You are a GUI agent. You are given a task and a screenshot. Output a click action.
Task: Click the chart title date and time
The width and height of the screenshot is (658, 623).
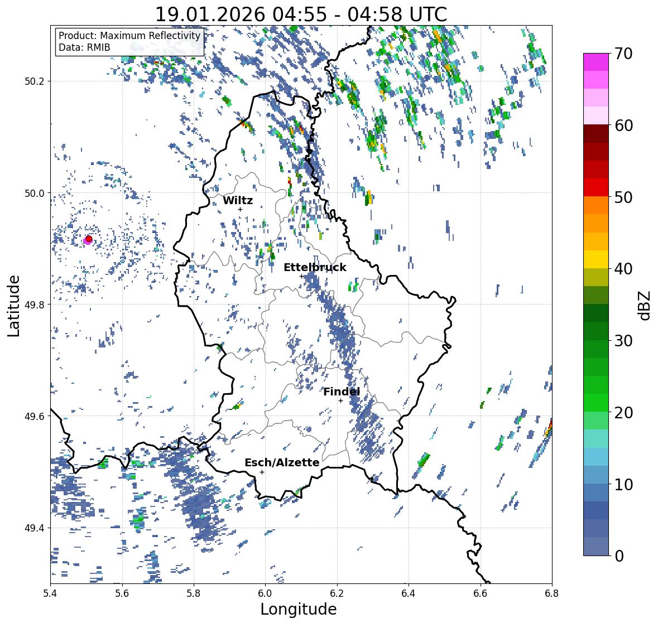coord(301,15)
